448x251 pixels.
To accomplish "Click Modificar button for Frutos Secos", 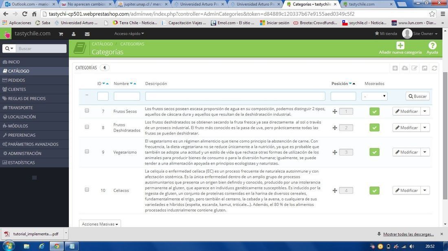I will [406, 111].
